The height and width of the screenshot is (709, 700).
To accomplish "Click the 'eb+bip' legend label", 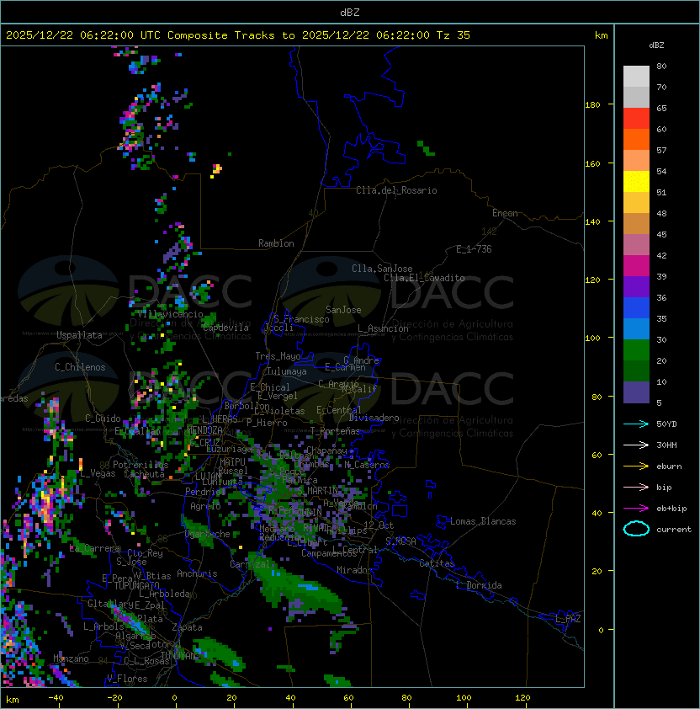I will pos(671,509).
